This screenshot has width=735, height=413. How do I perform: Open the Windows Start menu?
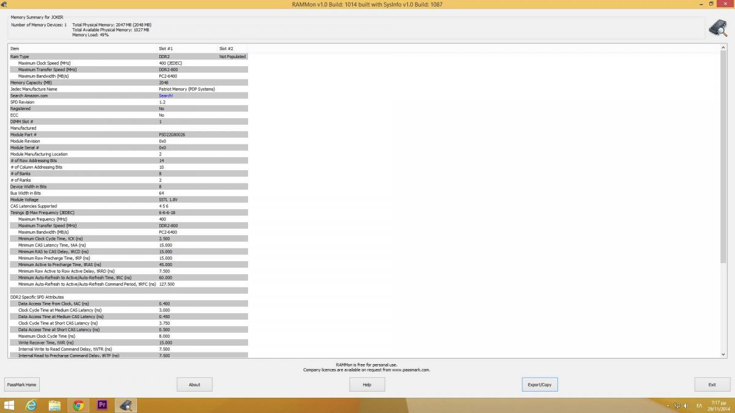(x=10, y=405)
